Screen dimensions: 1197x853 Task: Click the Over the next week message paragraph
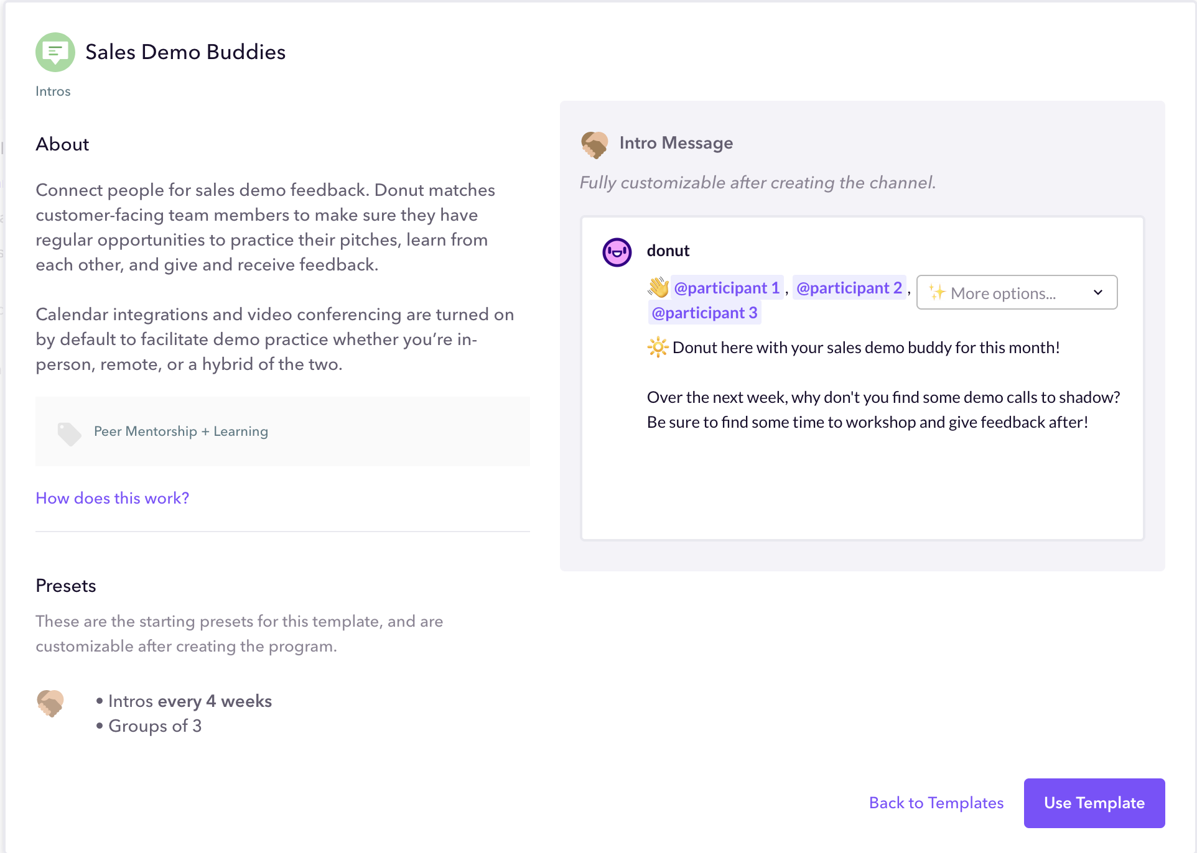coord(883,410)
